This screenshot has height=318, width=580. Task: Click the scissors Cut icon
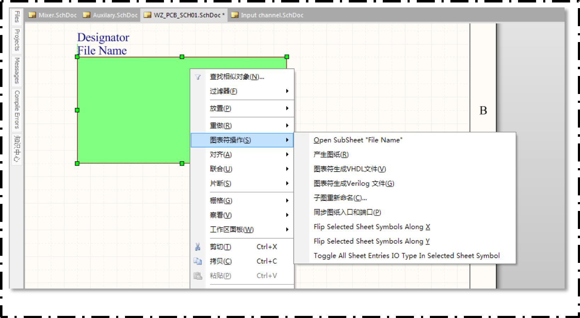click(198, 247)
